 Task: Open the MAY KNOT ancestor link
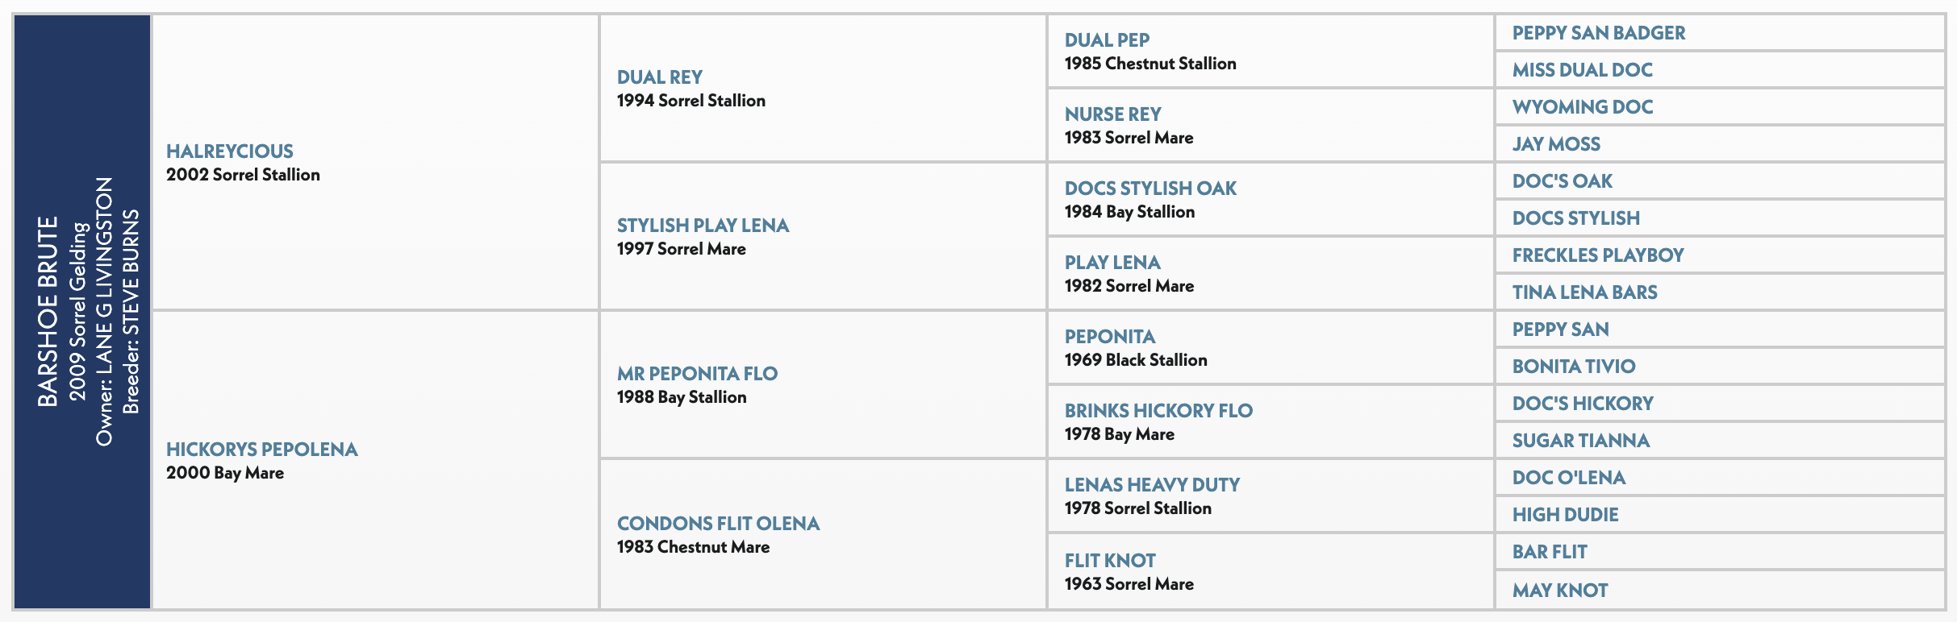[x=1559, y=591]
